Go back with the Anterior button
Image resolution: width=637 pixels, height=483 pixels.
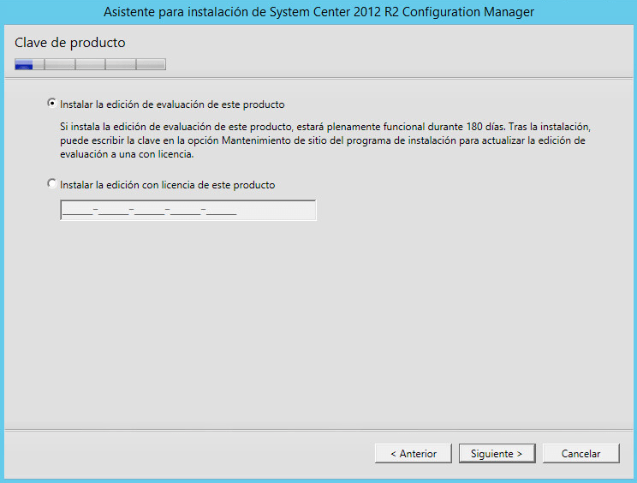[413, 454]
